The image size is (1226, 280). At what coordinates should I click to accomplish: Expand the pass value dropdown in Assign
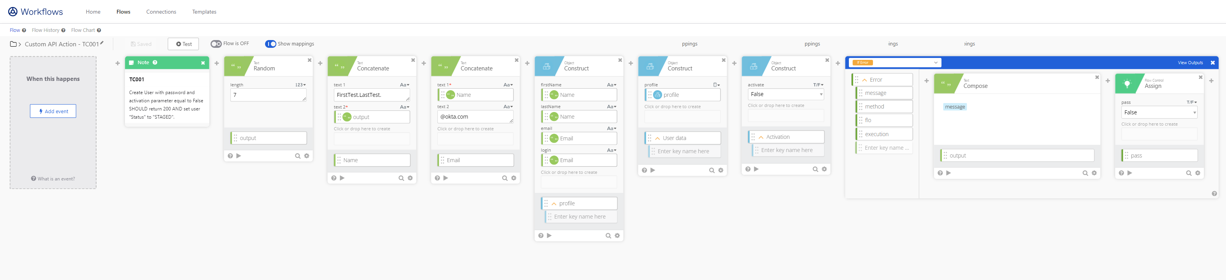click(x=1159, y=113)
